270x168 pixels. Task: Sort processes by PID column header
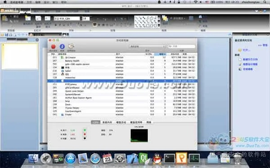(53, 54)
